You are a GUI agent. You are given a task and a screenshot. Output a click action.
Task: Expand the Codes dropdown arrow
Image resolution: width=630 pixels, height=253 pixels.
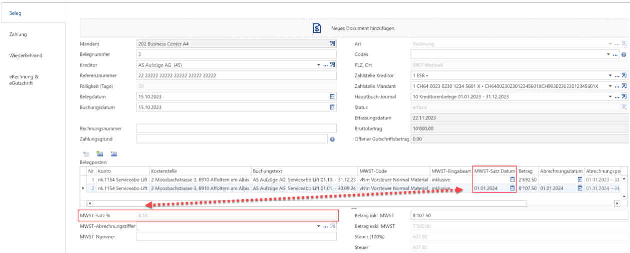609,54
